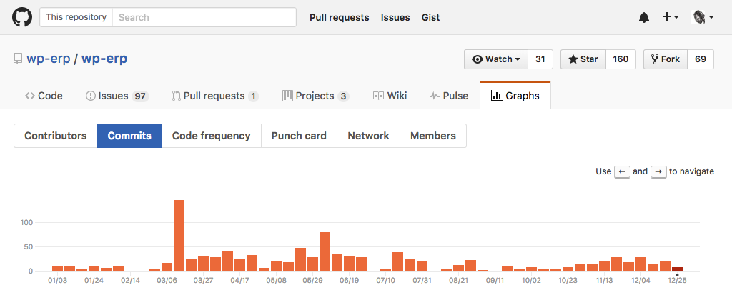The height and width of the screenshot is (300, 732).
Task: Select the Contributors graph
Action: [x=56, y=136]
